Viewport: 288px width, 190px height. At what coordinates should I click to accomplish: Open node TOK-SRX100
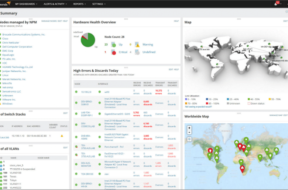[87, 174]
